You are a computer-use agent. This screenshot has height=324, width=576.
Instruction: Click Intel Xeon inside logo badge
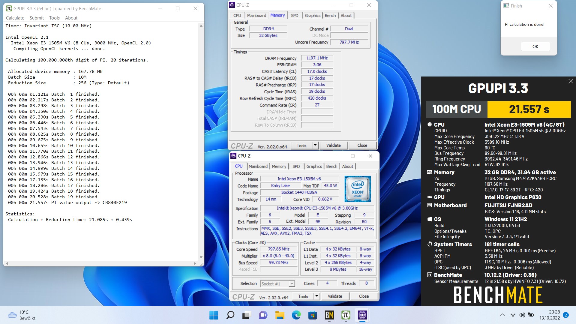coord(358,189)
